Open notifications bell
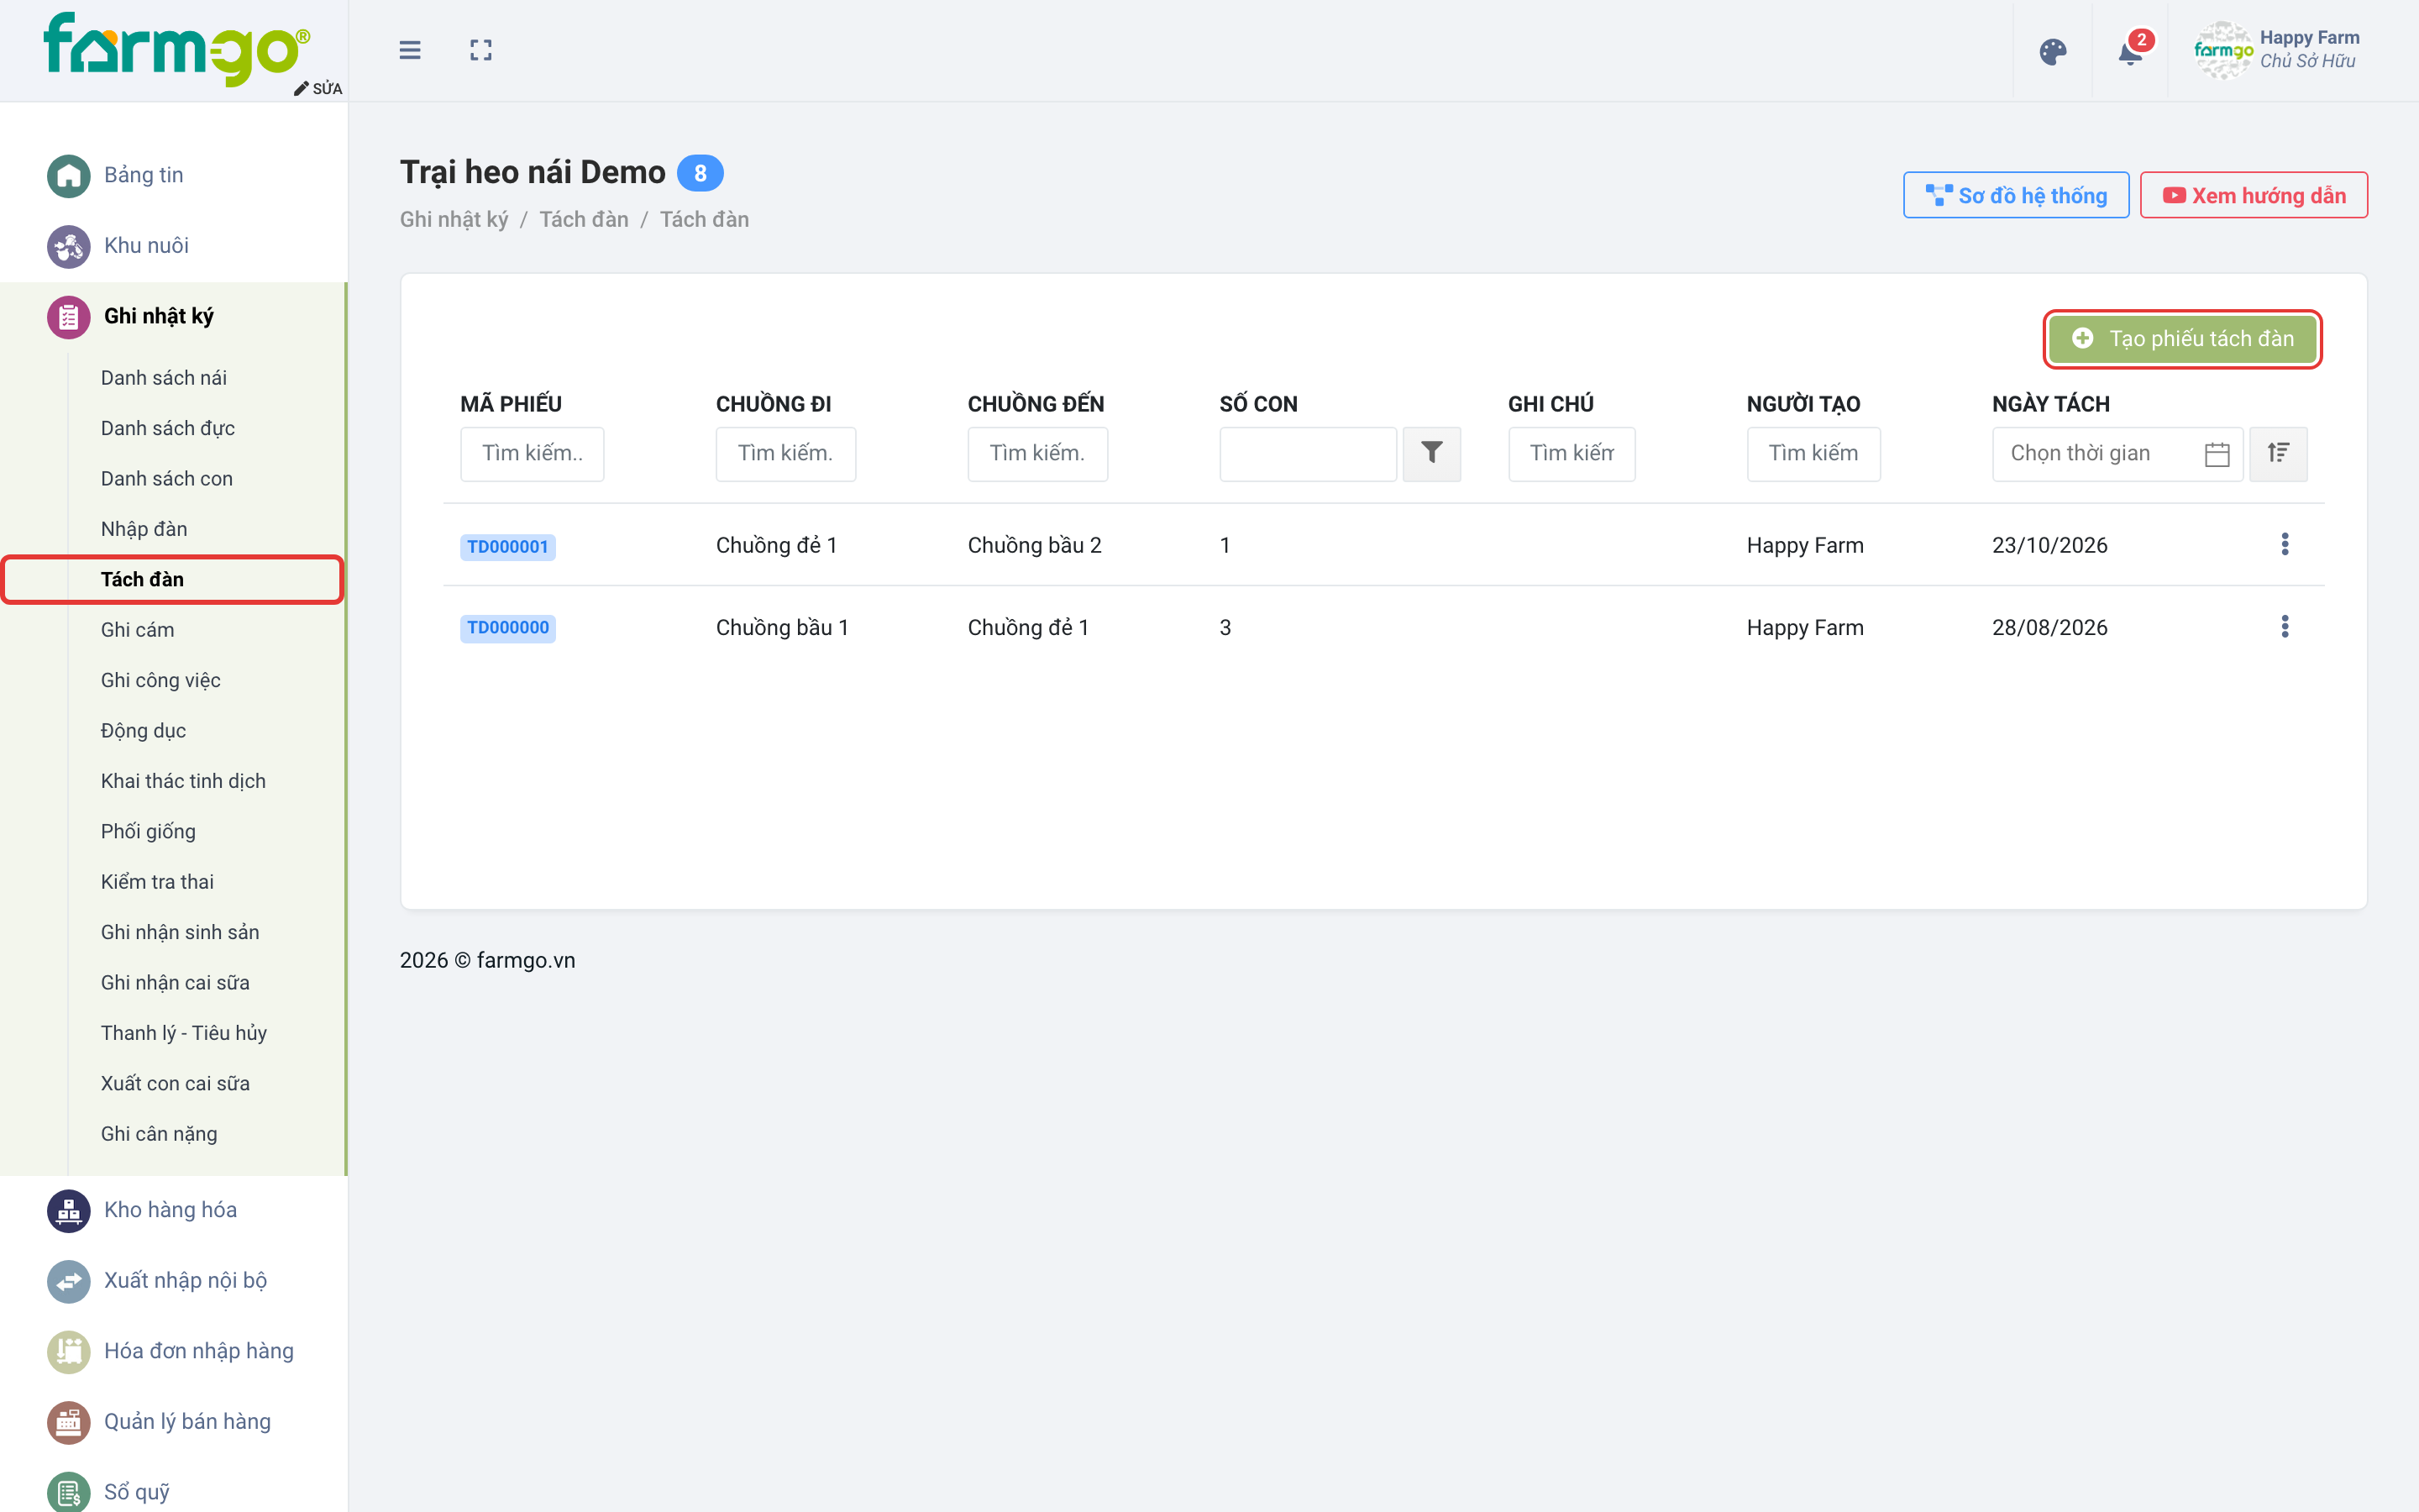The image size is (2419, 1512). [2132, 50]
